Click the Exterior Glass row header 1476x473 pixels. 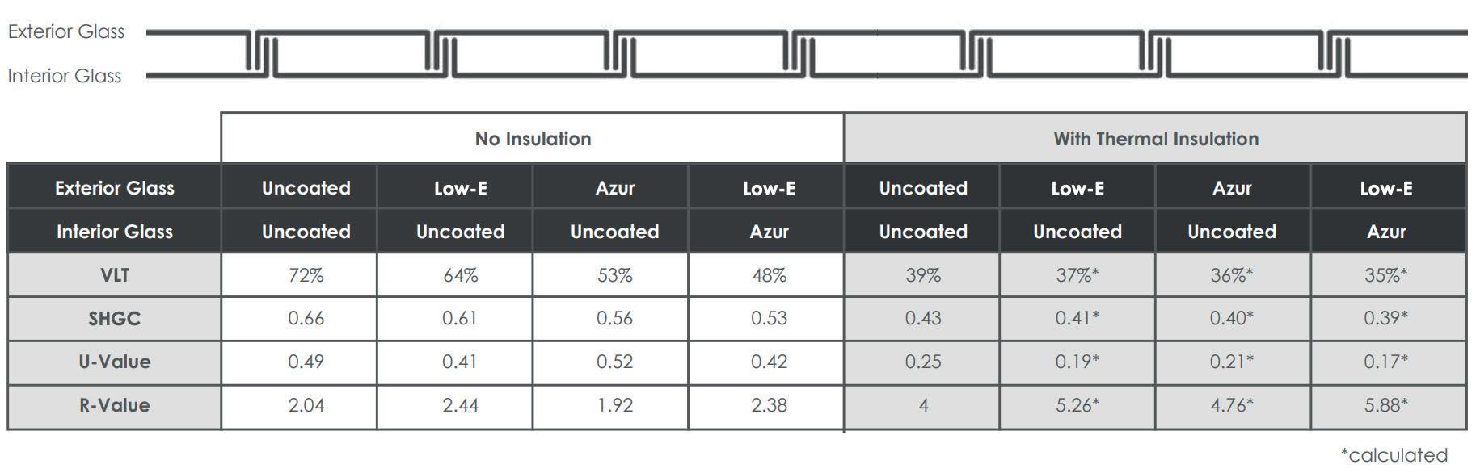click(x=115, y=188)
